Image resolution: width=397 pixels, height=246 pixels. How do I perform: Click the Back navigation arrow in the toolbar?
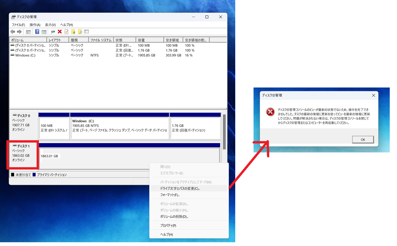coord(13,31)
